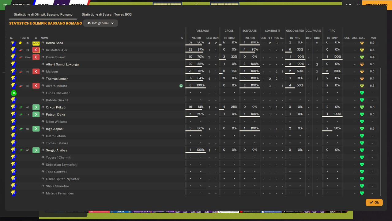The height and width of the screenshot is (221, 392).
Task: Switch to Statistiche di Sassari Torres 1903 tab
Action: pos(107,14)
